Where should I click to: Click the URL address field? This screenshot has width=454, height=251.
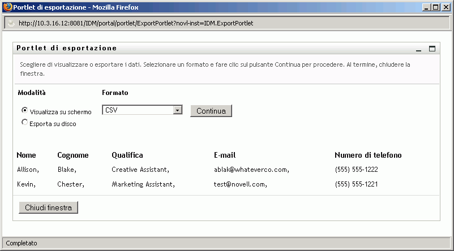226,23
